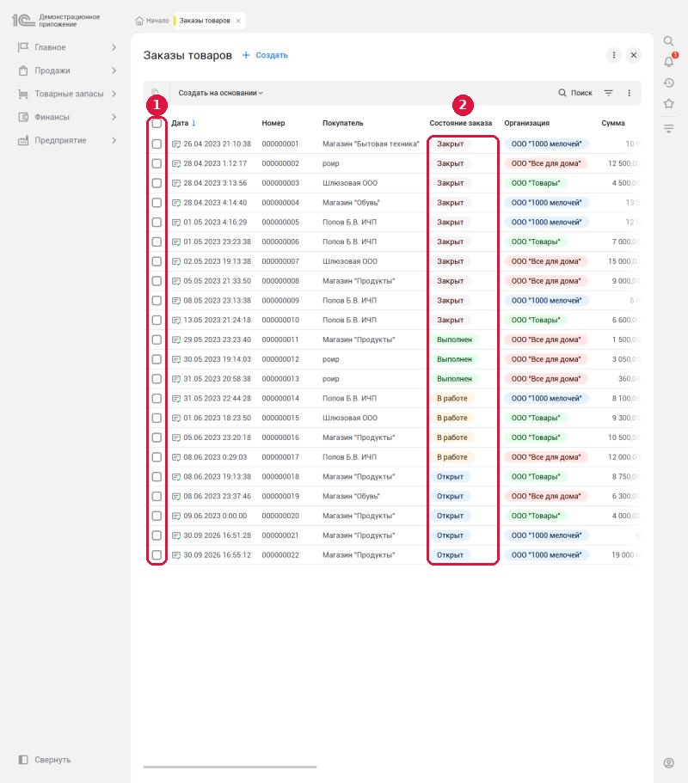Click В работе status of order 000000014

tap(452, 399)
